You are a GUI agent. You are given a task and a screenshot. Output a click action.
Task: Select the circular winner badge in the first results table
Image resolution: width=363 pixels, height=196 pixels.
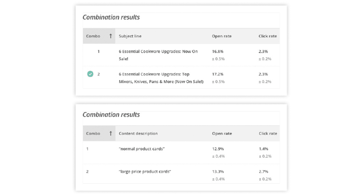(x=90, y=74)
